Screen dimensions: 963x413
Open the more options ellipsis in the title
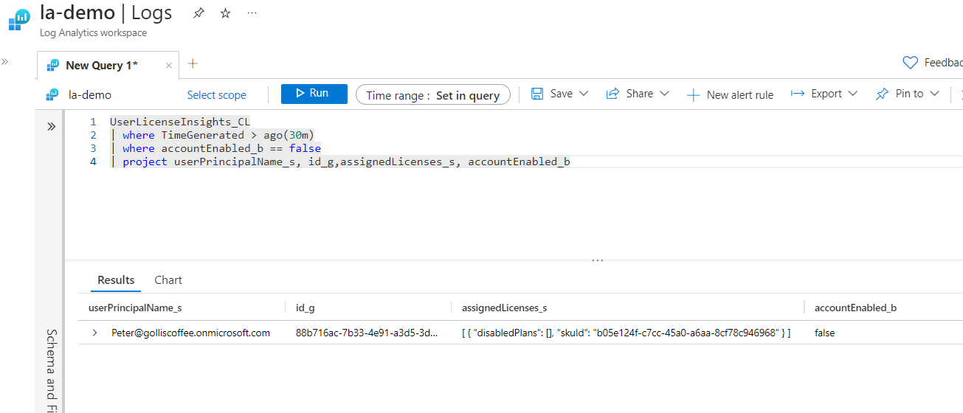252,13
